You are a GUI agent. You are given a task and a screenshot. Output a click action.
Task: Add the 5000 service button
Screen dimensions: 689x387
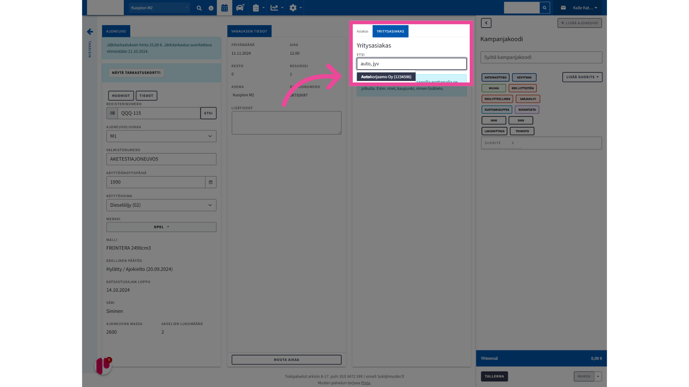[494, 120]
